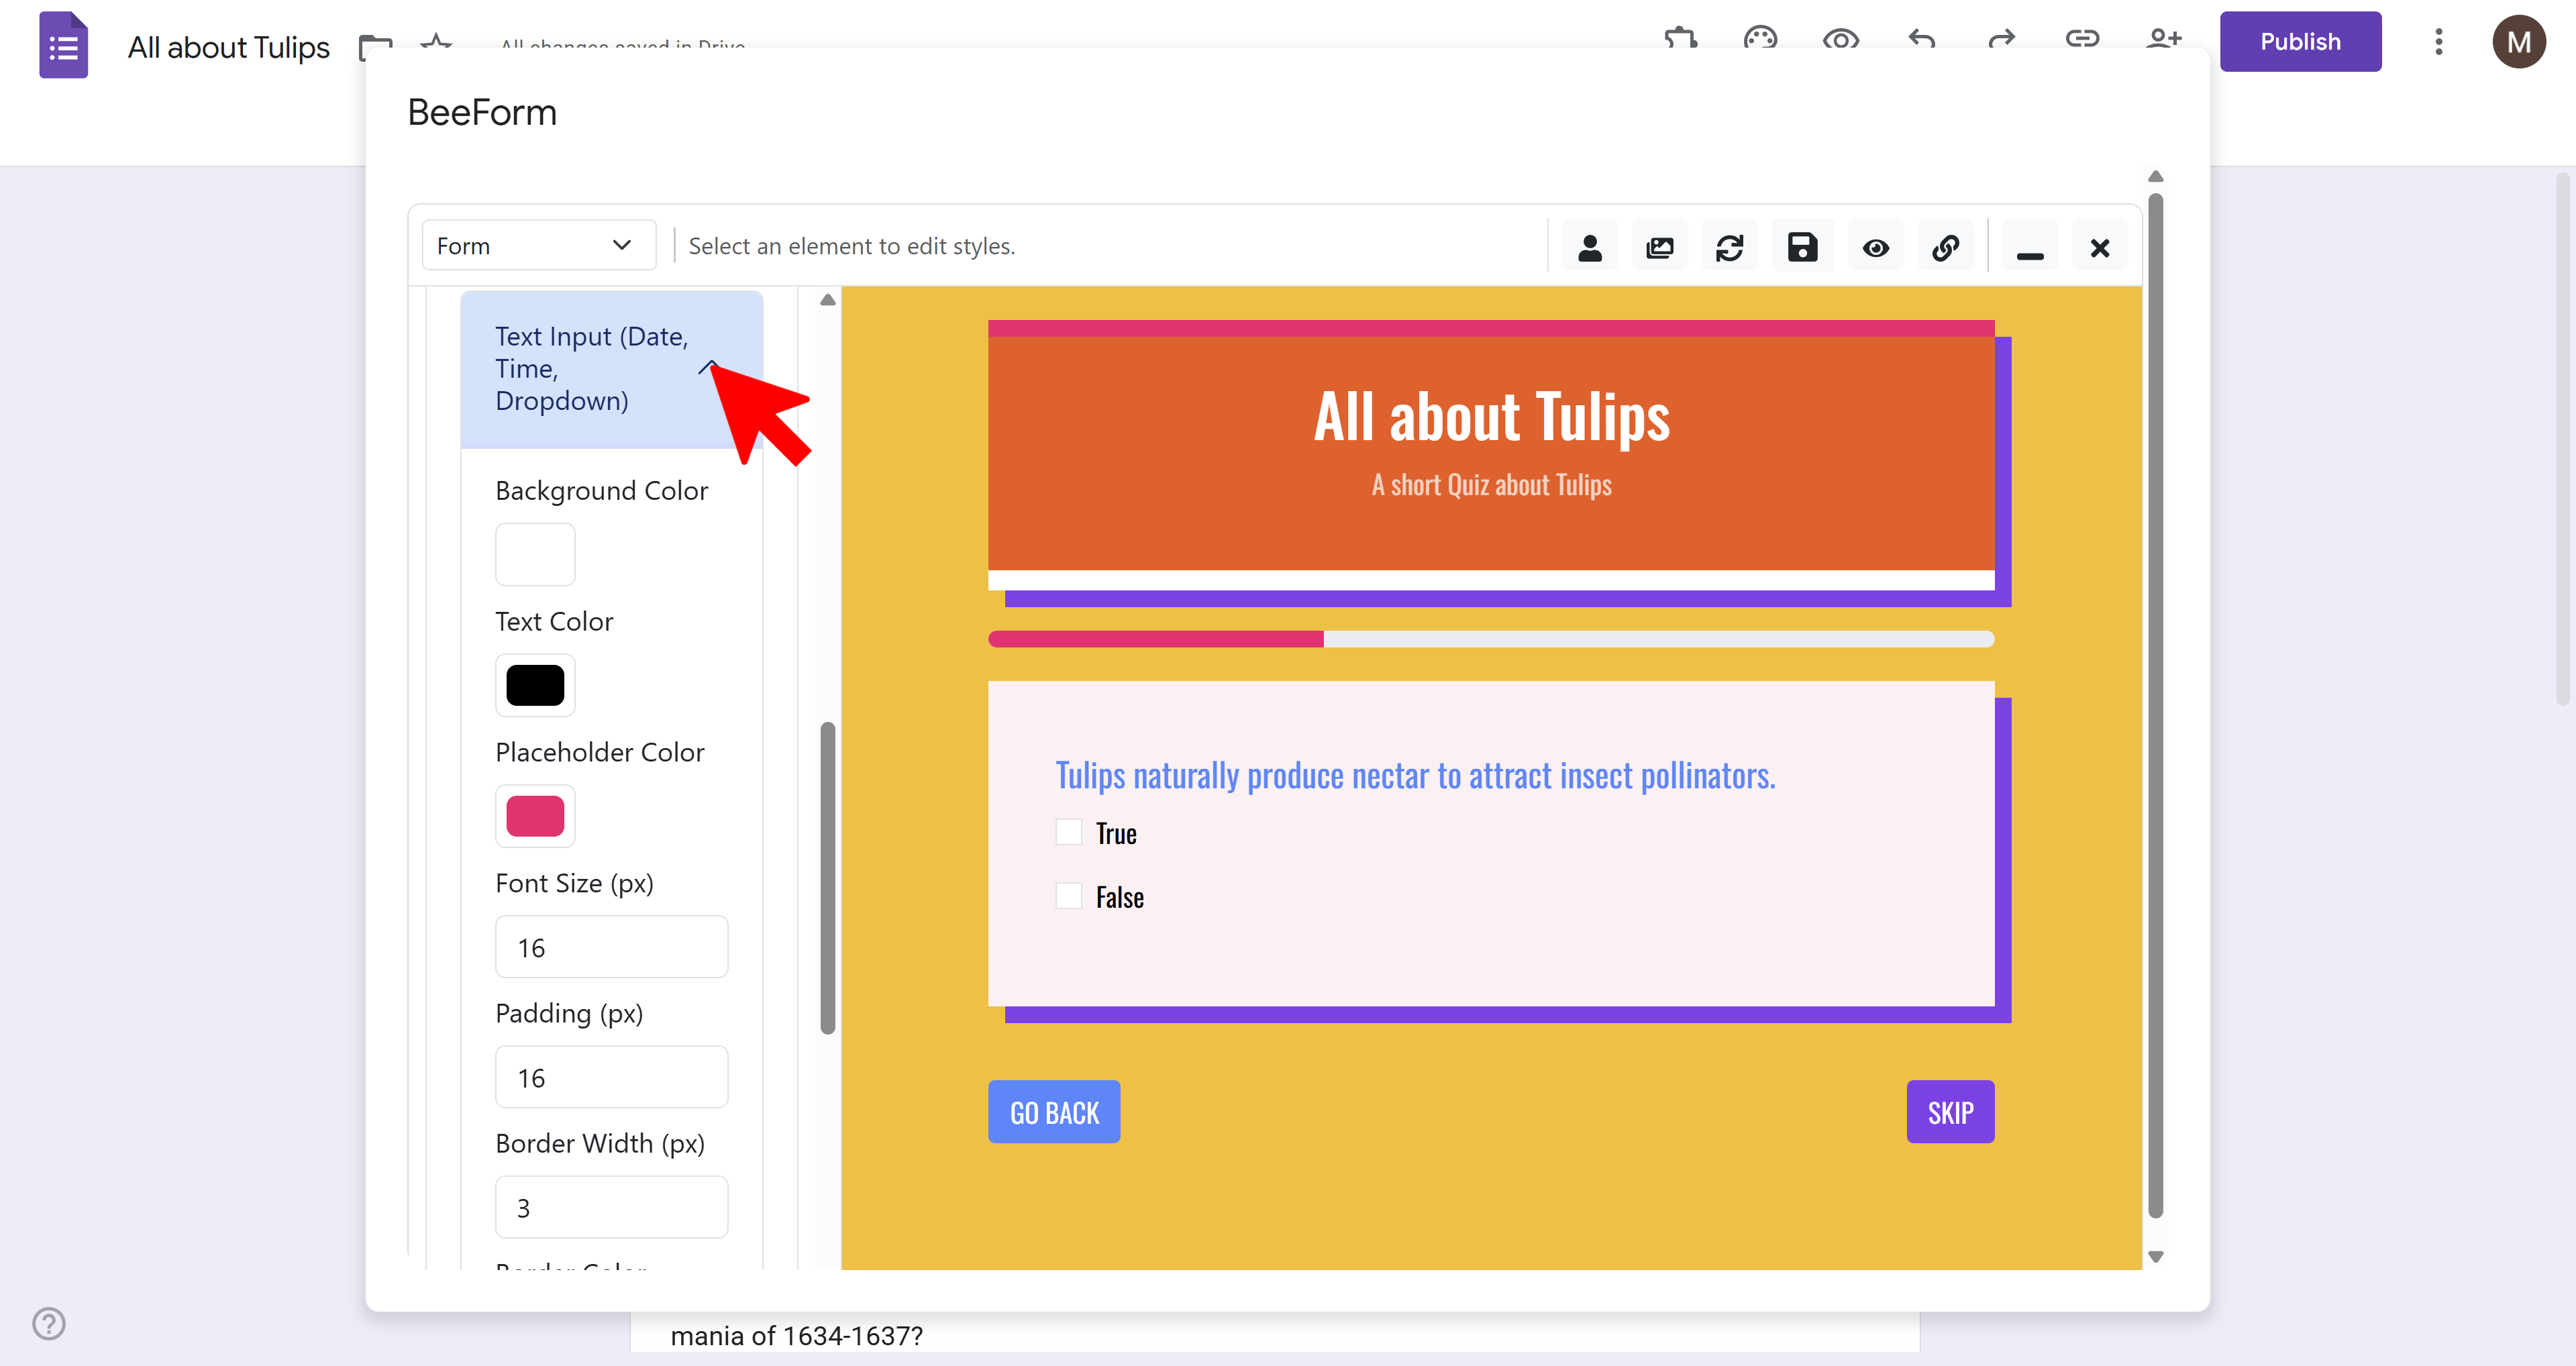Check the True answer option
This screenshot has height=1366, width=2576.
1068,832
